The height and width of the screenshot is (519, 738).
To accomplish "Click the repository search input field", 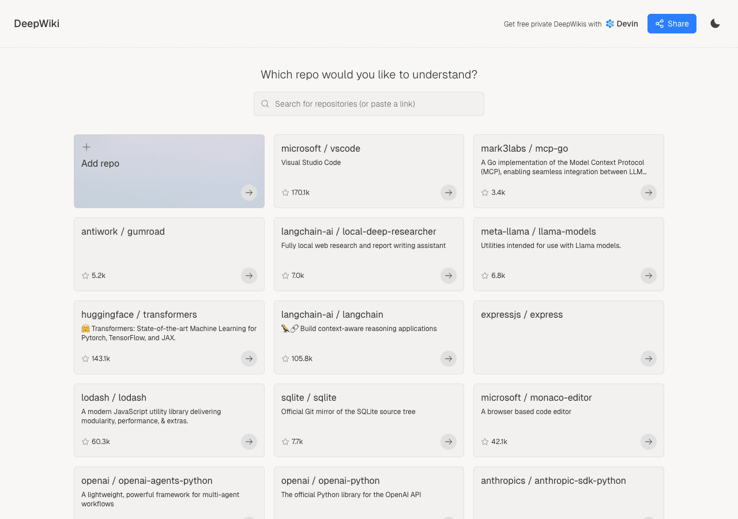I will [369, 104].
